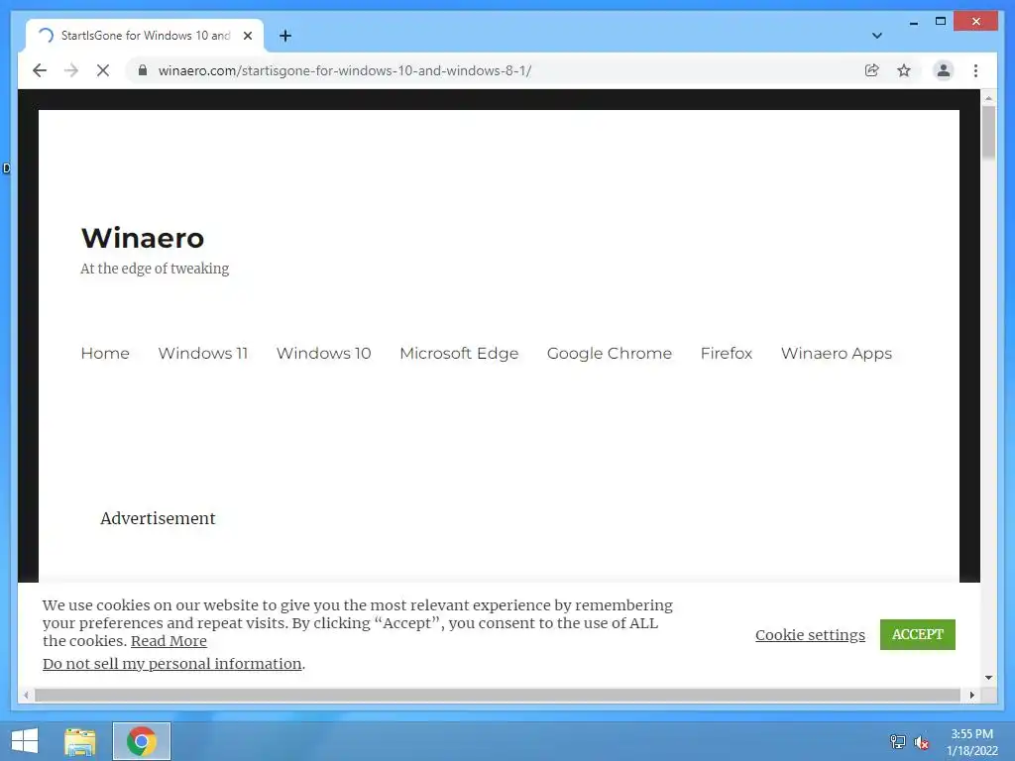Close the StartIsGone tab
The image size is (1015, 761).
coord(247,36)
